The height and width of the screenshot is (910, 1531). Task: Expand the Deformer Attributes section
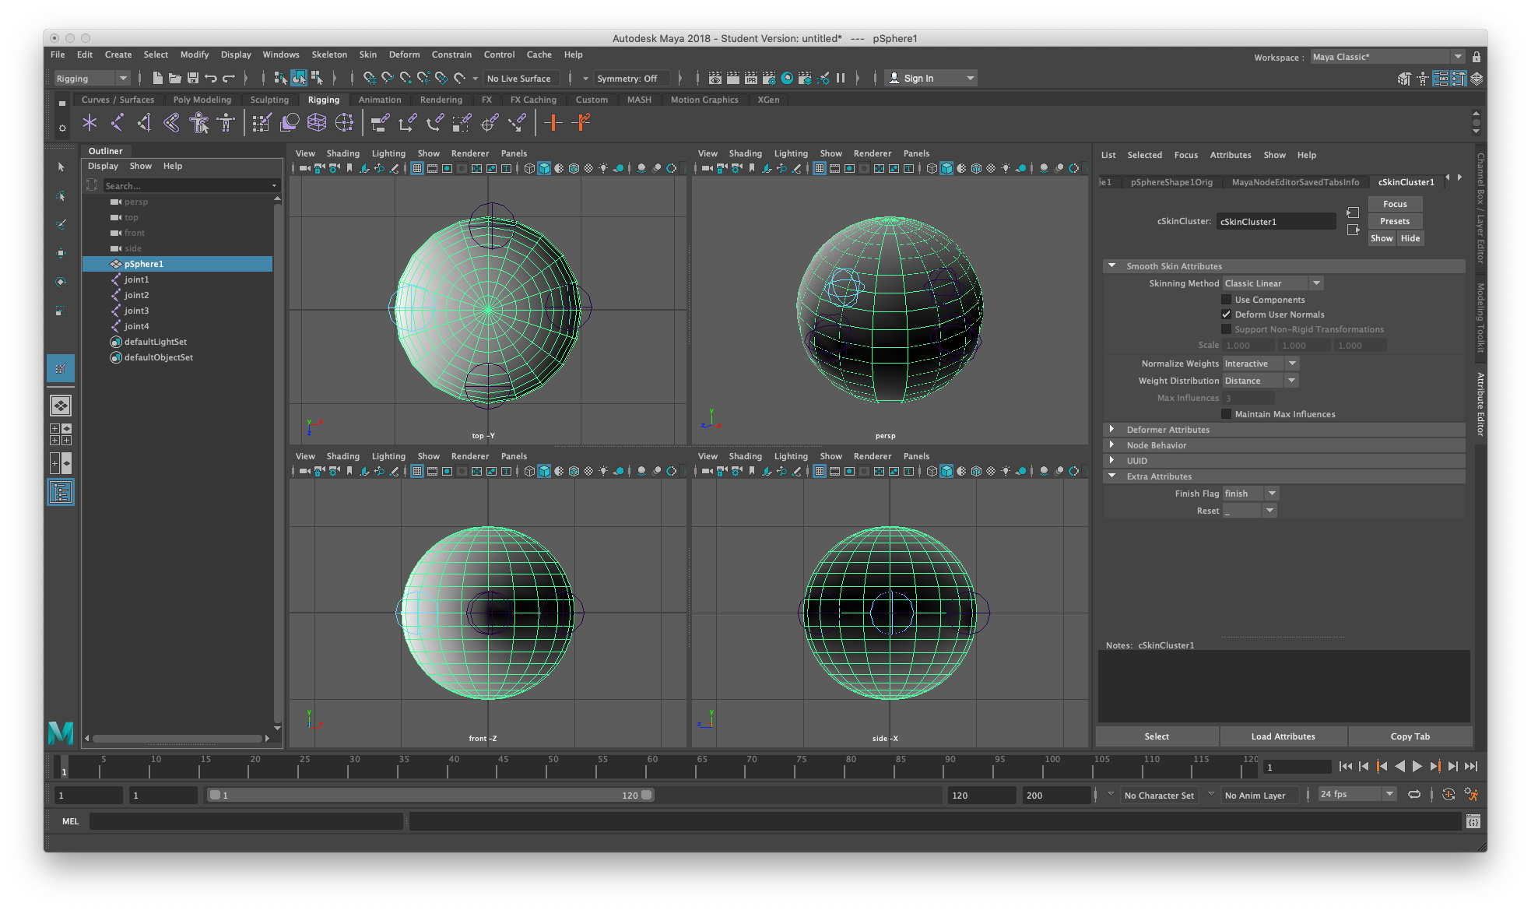[1112, 429]
